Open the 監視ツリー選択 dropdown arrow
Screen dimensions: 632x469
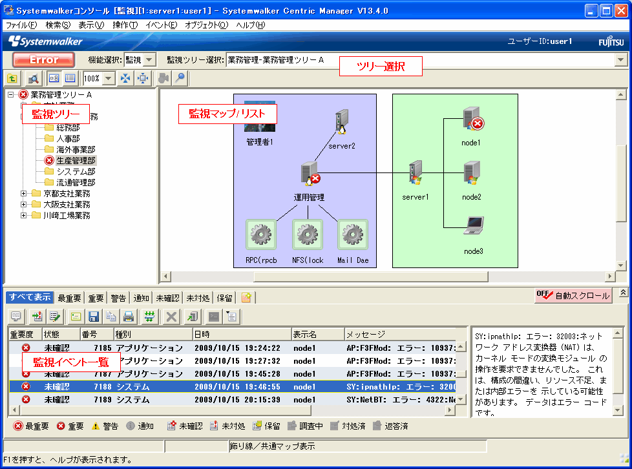click(x=621, y=60)
